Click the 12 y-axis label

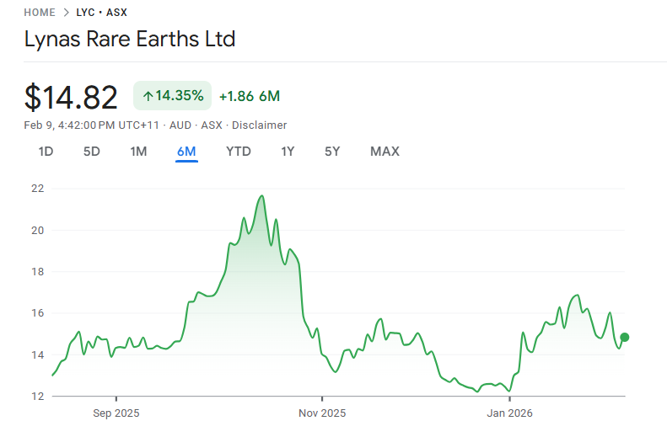click(38, 397)
